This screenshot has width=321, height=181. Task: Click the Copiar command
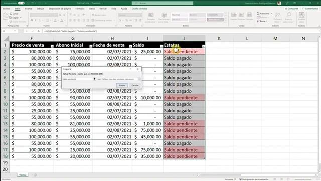pyautogui.click(x=14, y=18)
